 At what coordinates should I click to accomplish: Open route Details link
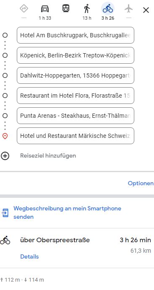coord(29,256)
